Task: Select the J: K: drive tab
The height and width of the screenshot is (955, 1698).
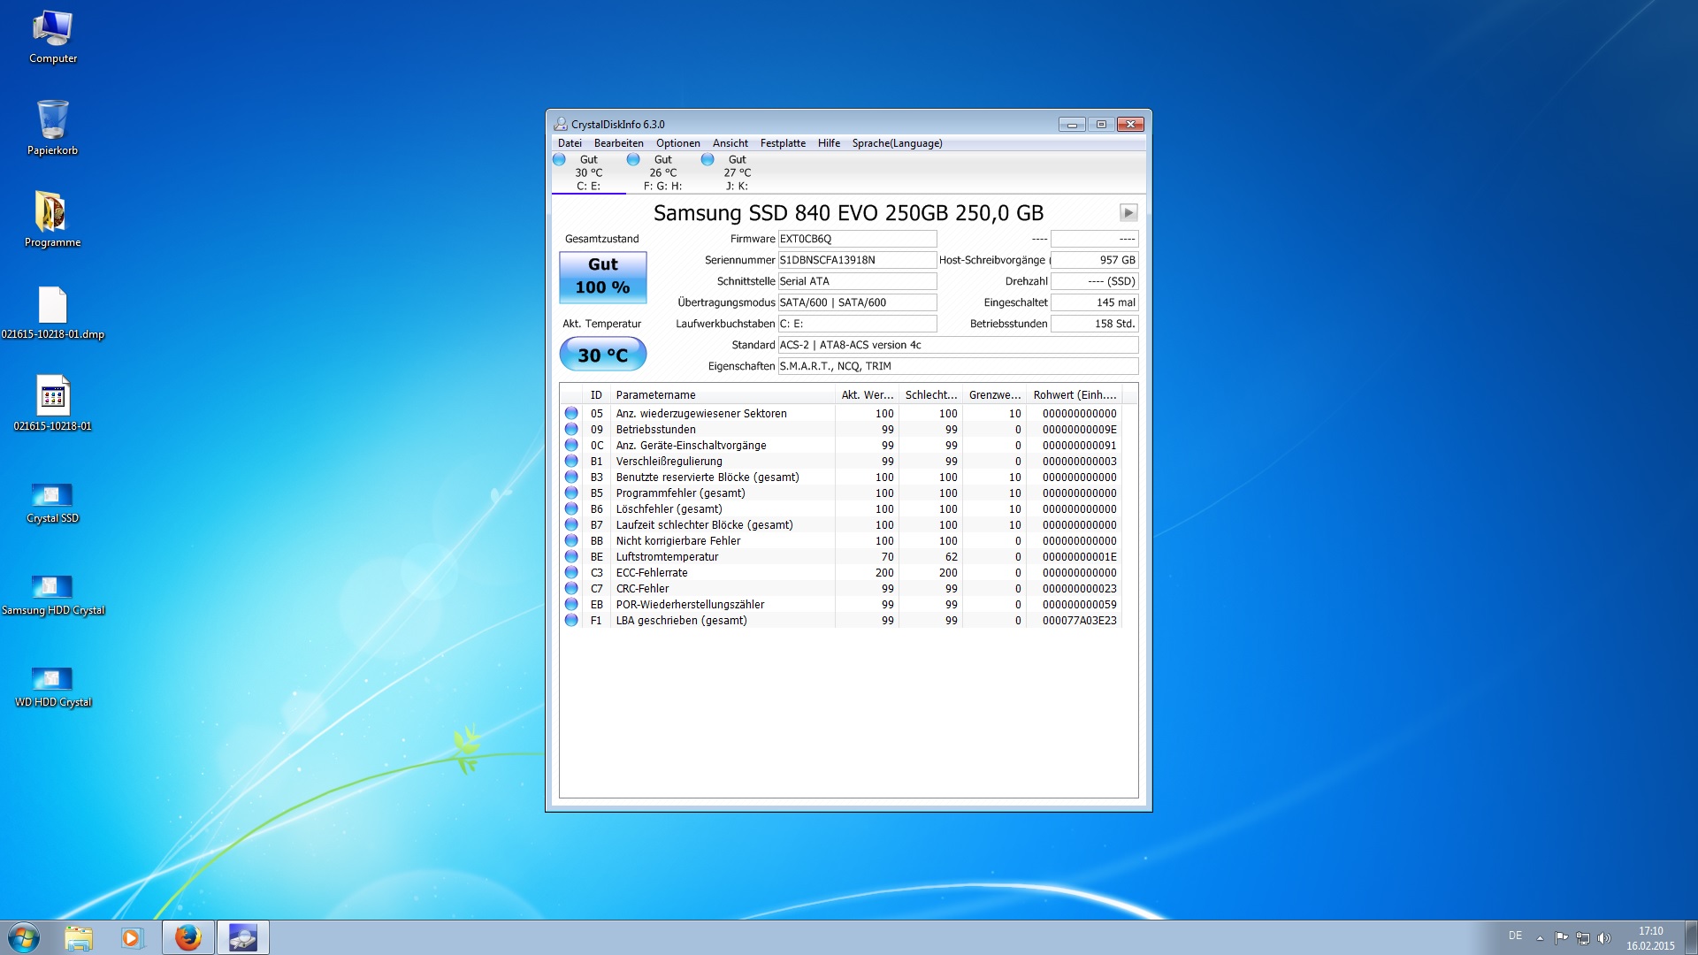Action: click(737, 172)
